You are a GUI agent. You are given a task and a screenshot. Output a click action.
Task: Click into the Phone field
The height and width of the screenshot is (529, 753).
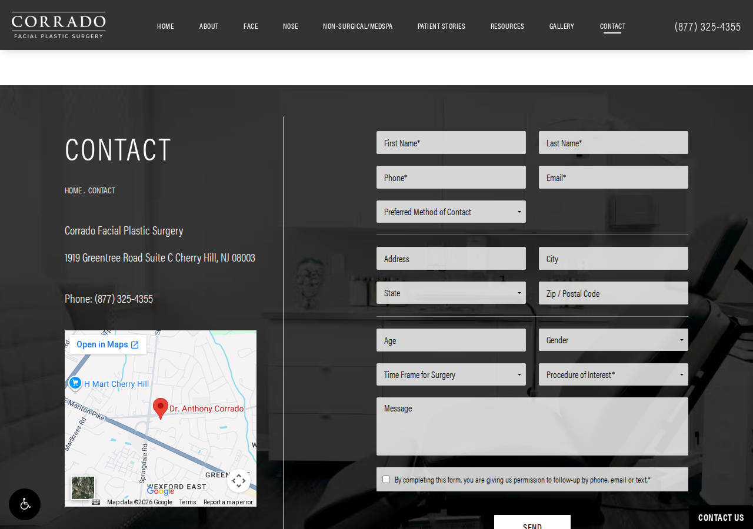tap(451, 178)
